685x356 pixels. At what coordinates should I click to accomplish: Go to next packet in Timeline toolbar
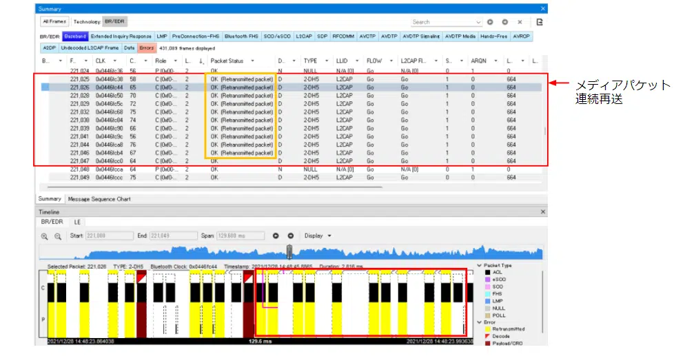290,235
